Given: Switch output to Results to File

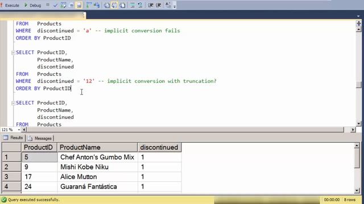Looking at the screenshot, I should pos(123,5).
